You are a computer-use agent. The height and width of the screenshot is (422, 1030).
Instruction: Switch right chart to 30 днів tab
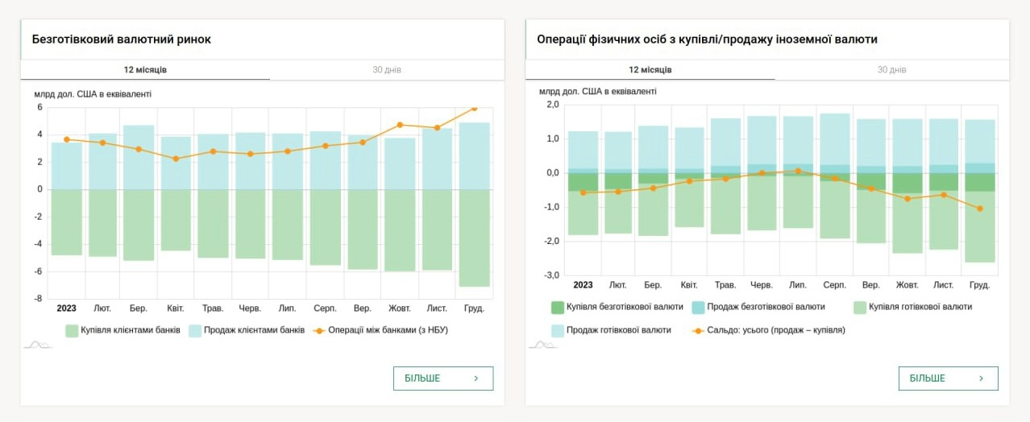click(x=891, y=70)
